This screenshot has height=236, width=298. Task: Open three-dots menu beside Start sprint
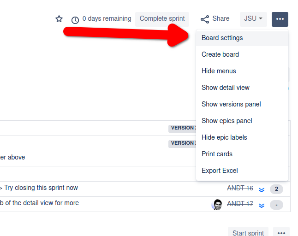coord(281,233)
